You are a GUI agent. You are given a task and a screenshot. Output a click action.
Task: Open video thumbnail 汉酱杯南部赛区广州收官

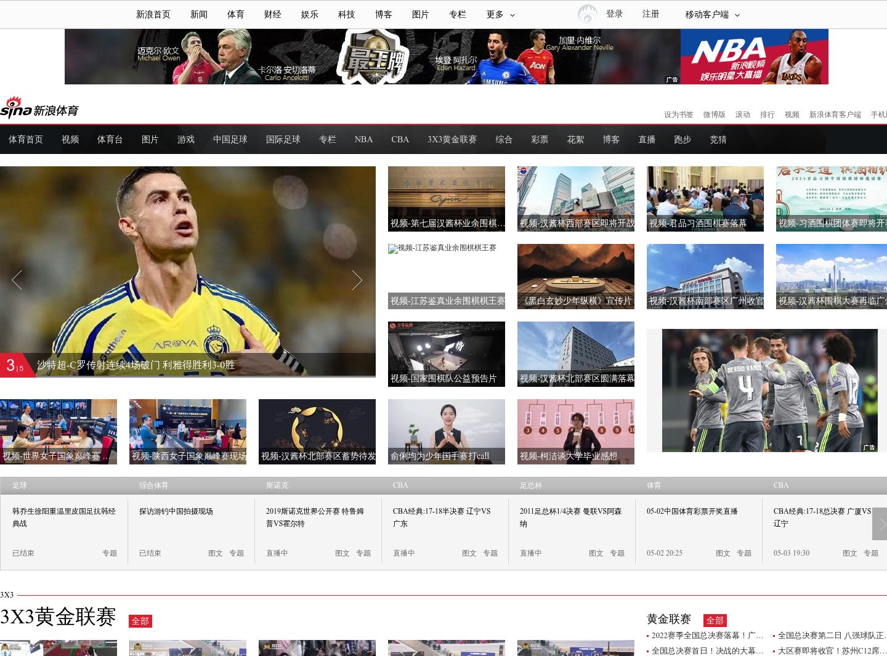[x=705, y=277]
